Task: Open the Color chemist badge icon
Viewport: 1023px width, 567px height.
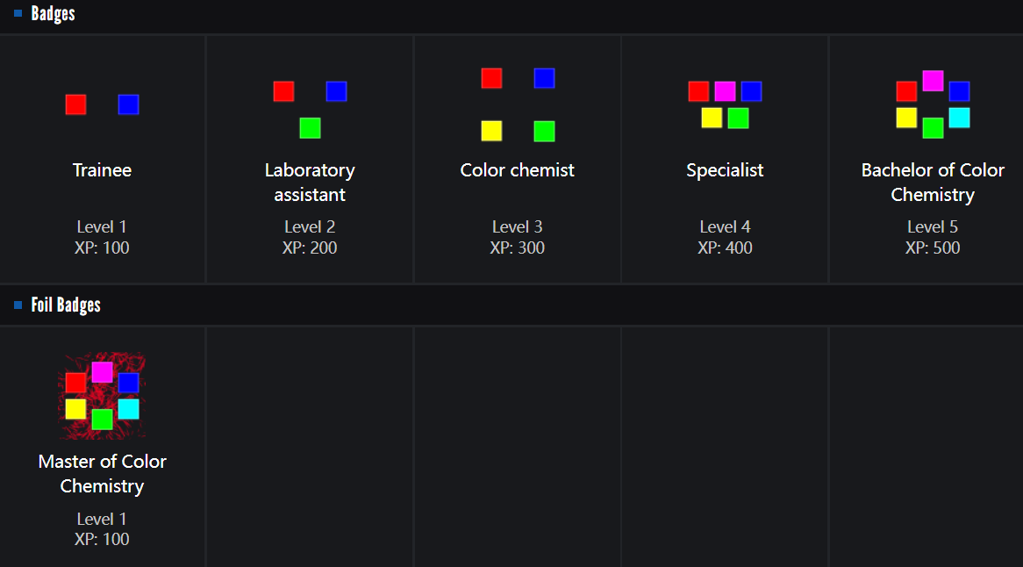Action: 518,104
